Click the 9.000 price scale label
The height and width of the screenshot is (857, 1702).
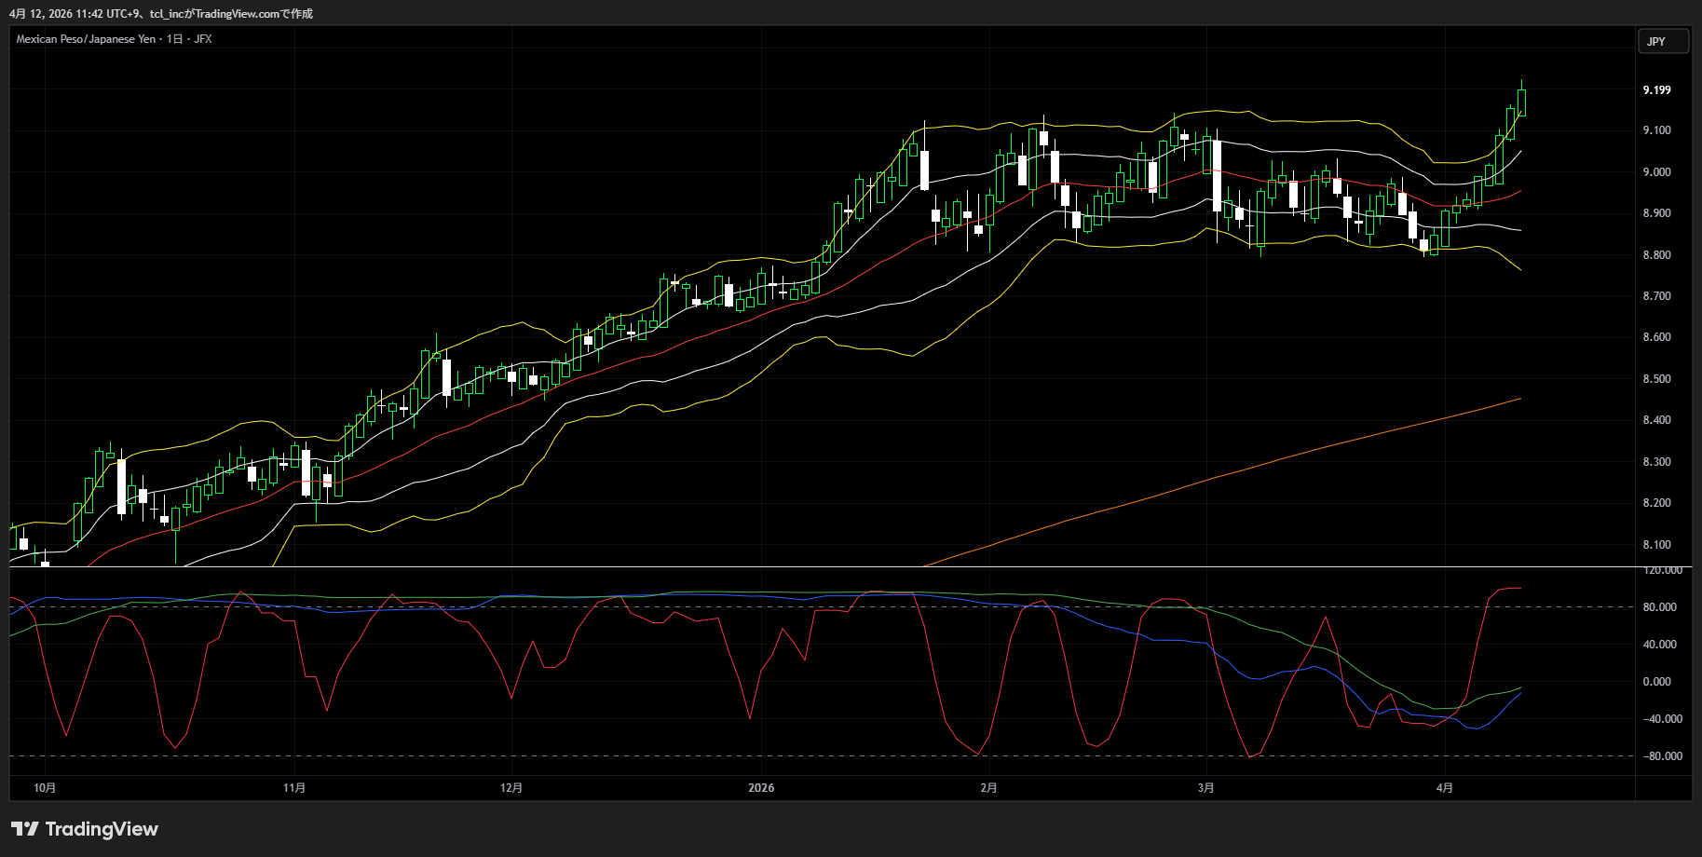1656,172
